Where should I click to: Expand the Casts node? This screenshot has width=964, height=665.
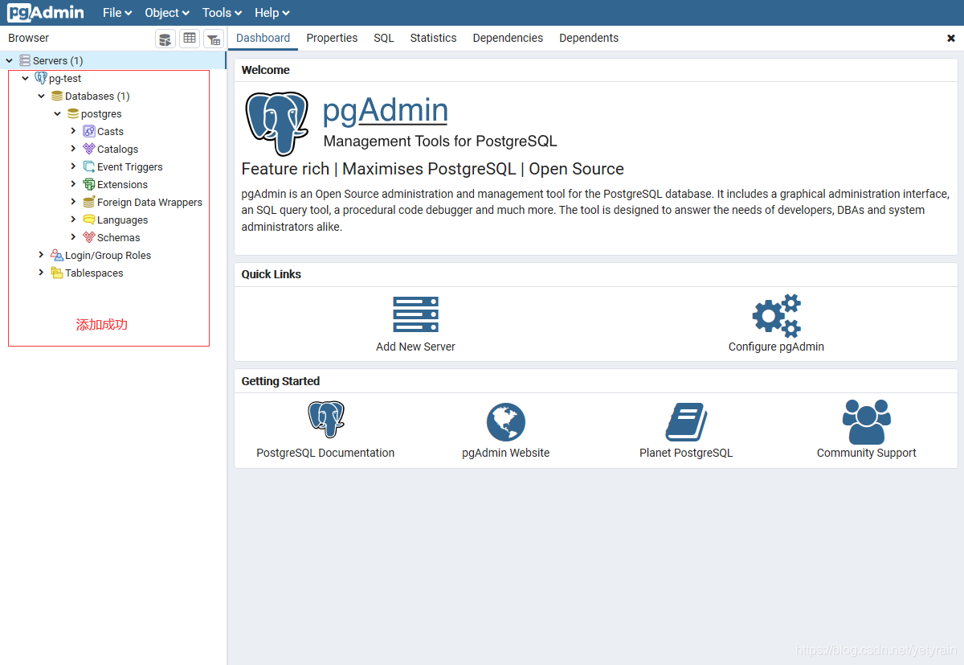coord(73,131)
